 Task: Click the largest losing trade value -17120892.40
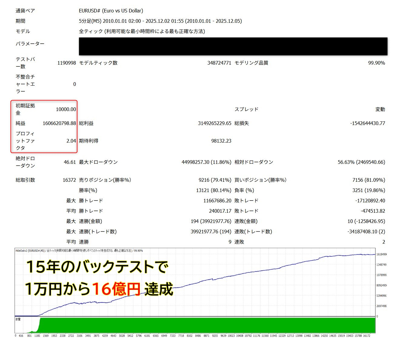[370, 201]
